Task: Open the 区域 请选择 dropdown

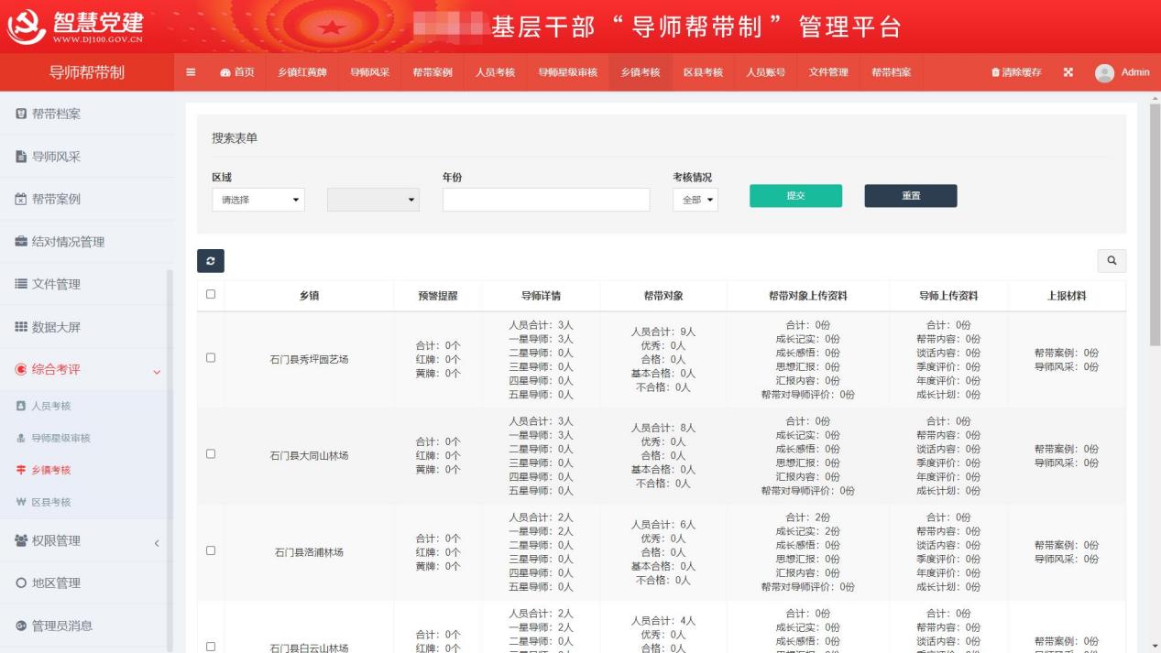Action: 257,199
